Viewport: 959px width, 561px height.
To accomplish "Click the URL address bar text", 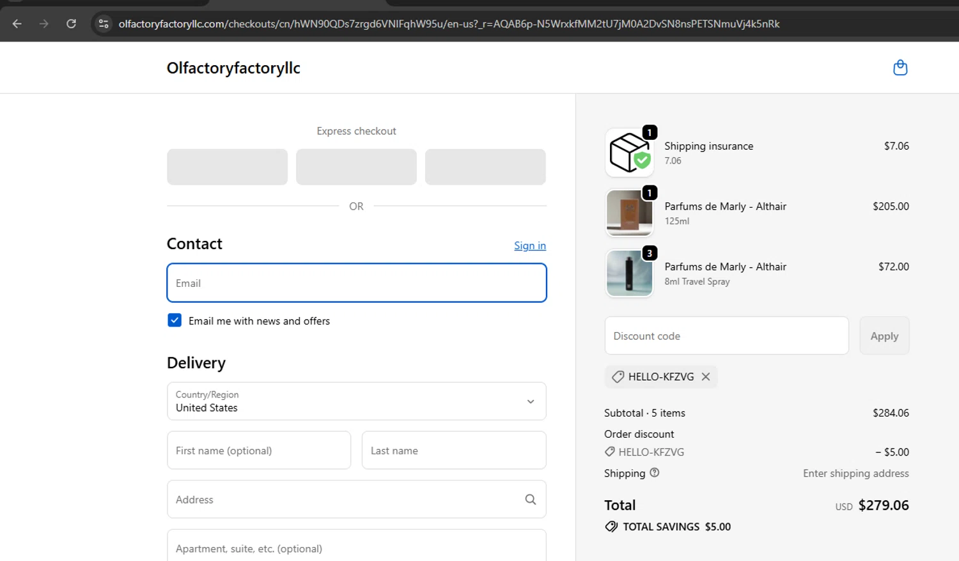I will point(449,24).
